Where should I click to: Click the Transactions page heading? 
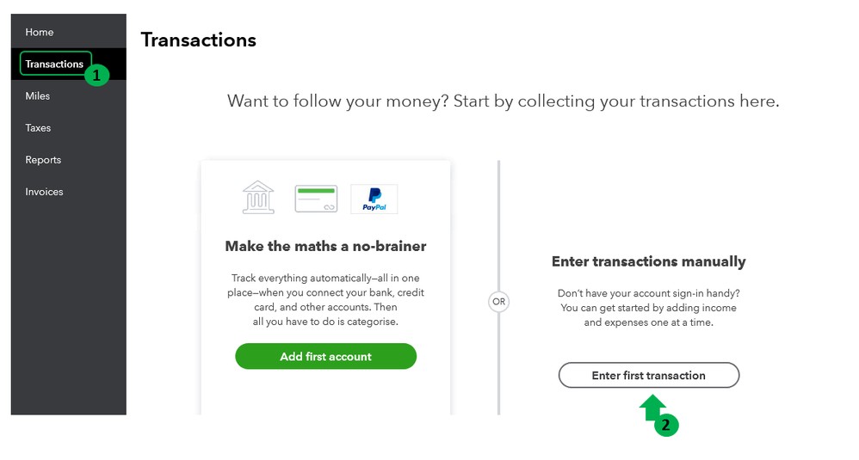199,40
